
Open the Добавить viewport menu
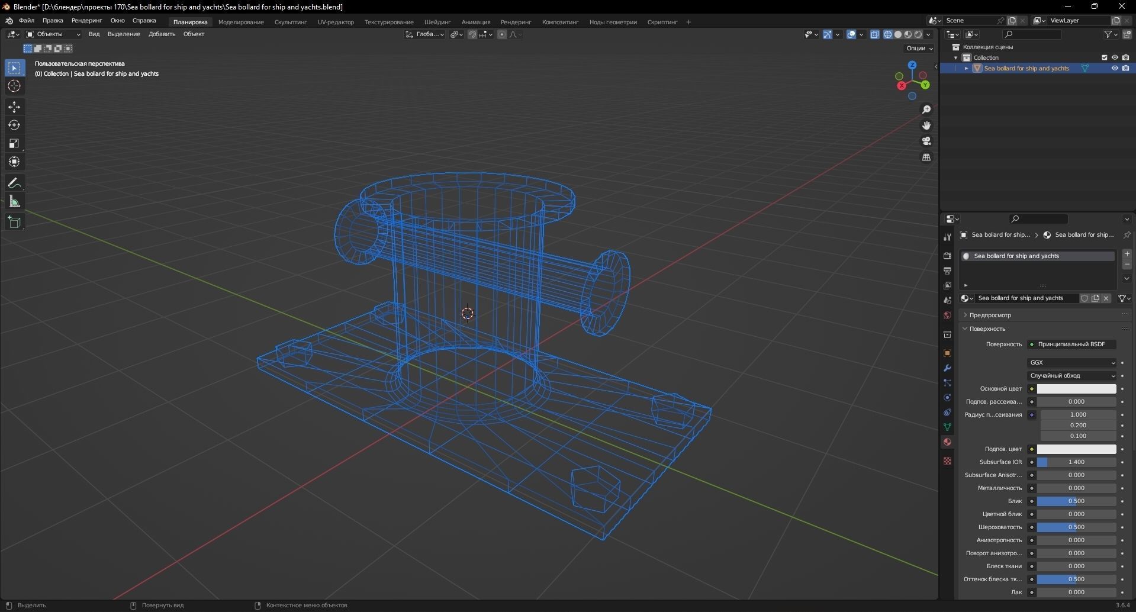162,34
